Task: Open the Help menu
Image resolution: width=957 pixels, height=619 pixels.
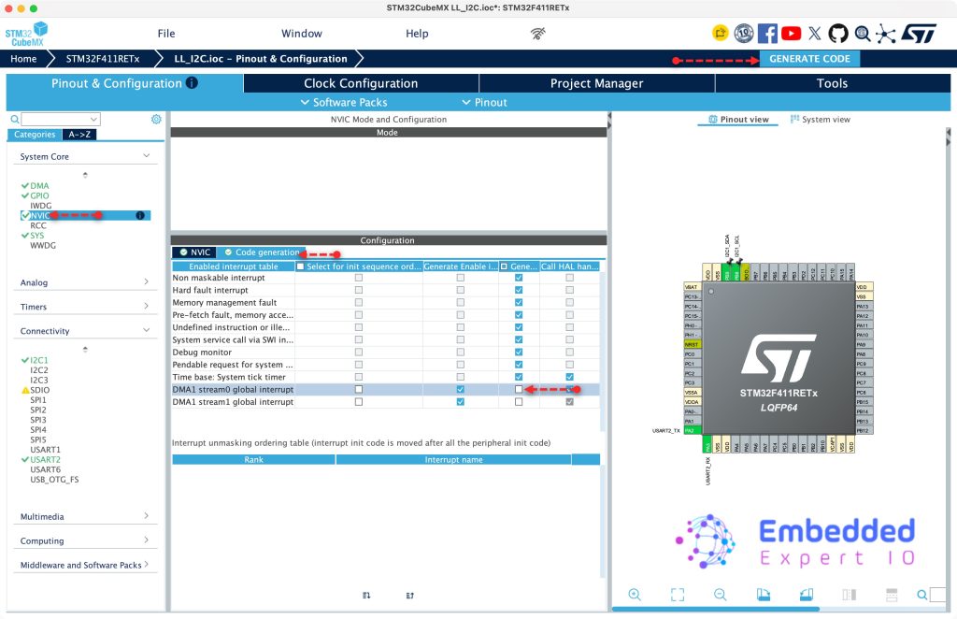Action: [x=417, y=34]
